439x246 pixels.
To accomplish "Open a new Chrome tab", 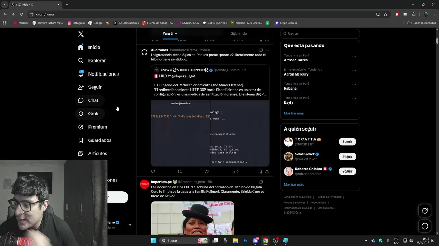I will [x=67, y=5].
